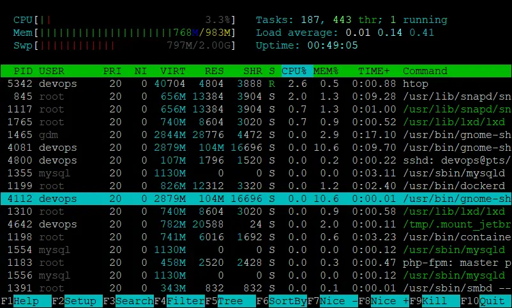Select mysqld thread row PID 1554
Screen dimensions: 512x308
[256, 249]
